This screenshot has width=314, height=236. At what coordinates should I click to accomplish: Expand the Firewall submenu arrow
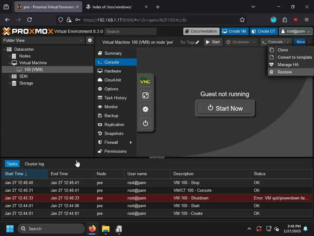click(x=131, y=143)
